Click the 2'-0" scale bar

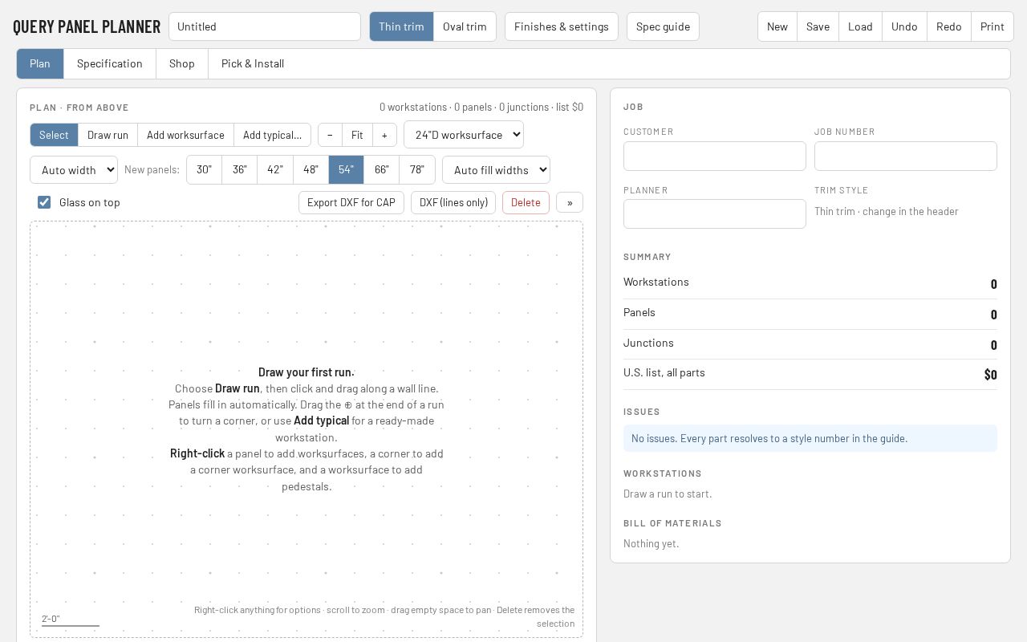[x=71, y=620]
